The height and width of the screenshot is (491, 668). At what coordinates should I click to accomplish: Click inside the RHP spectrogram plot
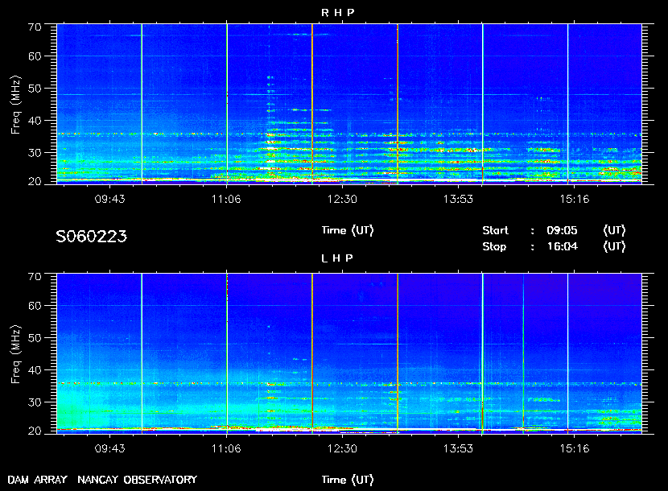point(349,104)
